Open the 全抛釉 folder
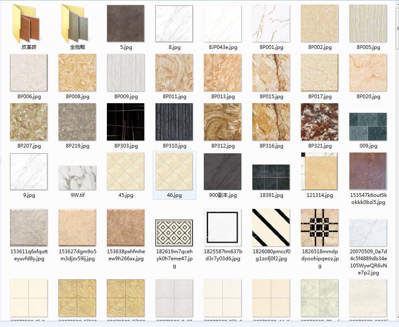 click(75, 23)
